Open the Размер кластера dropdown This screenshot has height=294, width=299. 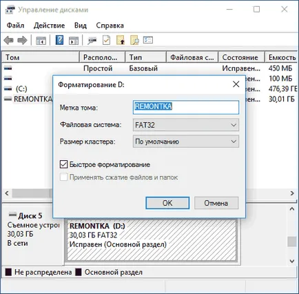point(186,141)
